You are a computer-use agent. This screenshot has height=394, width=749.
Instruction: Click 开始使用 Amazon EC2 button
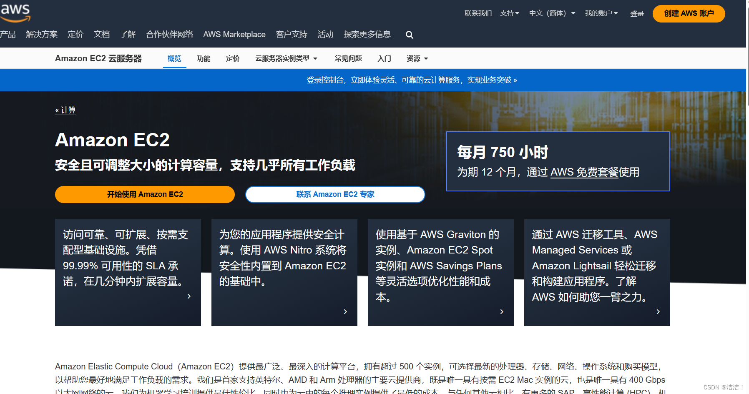point(145,195)
